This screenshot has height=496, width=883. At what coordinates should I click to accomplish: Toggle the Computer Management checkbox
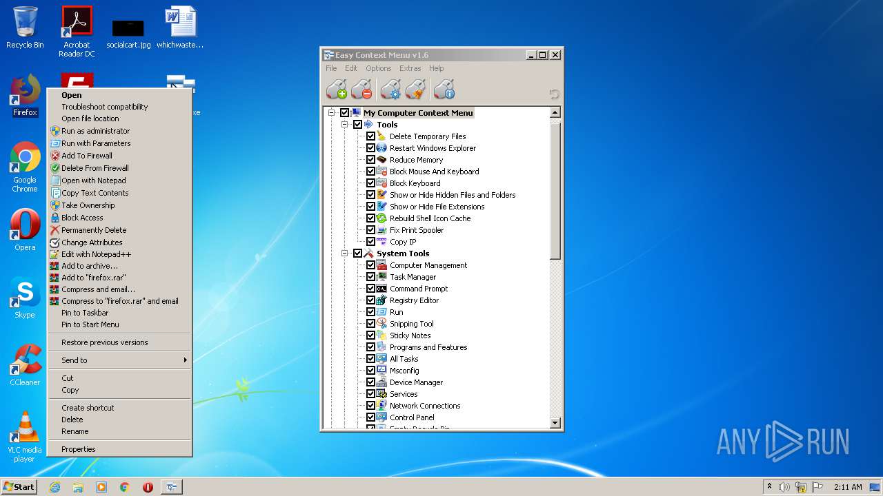pyautogui.click(x=370, y=265)
